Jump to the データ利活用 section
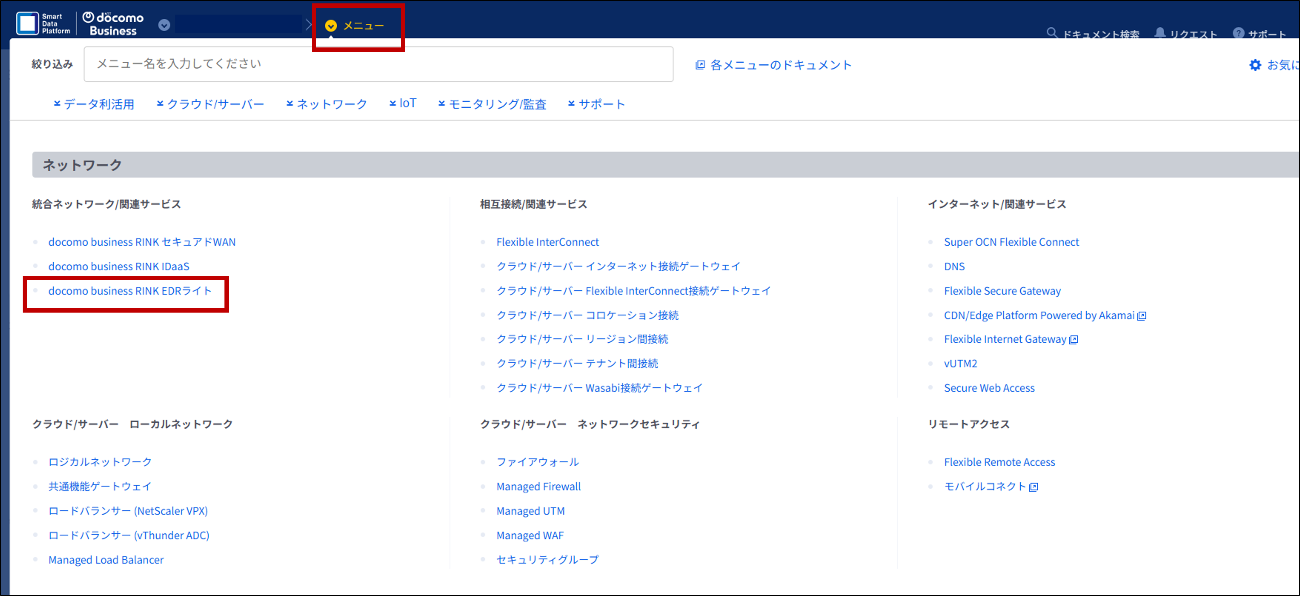The height and width of the screenshot is (596, 1300). [94, 104]
